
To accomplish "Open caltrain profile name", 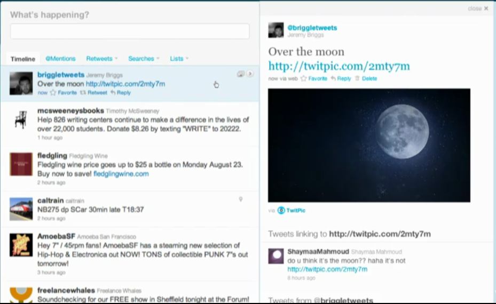I will pyautogui.click(x=51, y=201).
